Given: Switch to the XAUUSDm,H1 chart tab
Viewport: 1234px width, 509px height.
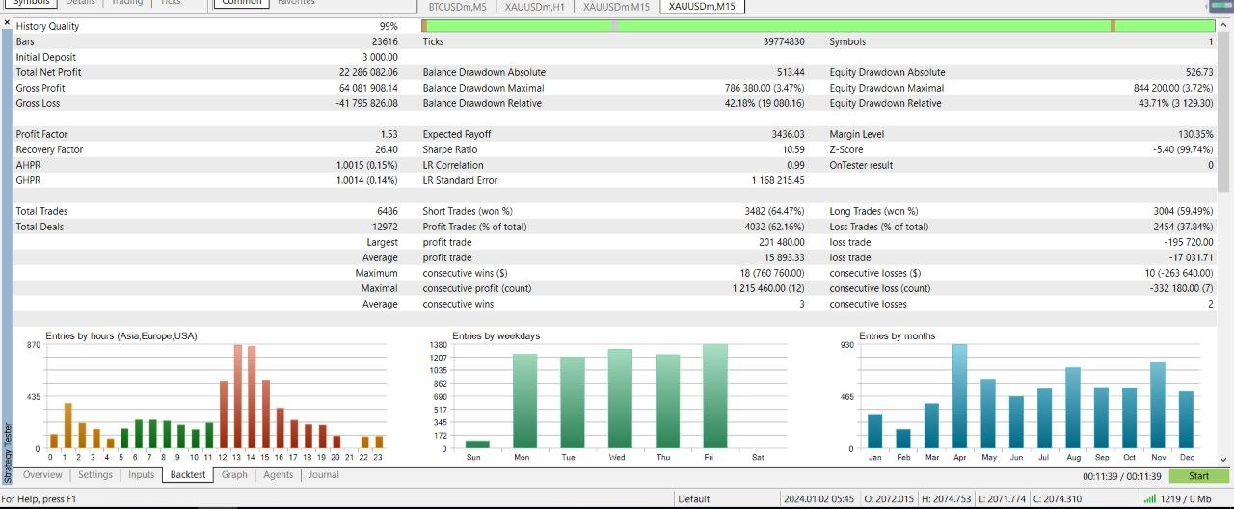Looking at the screenshot, I should click(x=537, y=6).
